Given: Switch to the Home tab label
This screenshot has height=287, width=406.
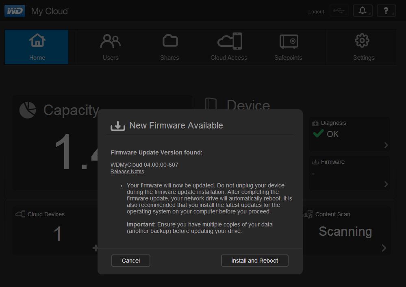Looking at the screenshot, I should tap(37, 57).
